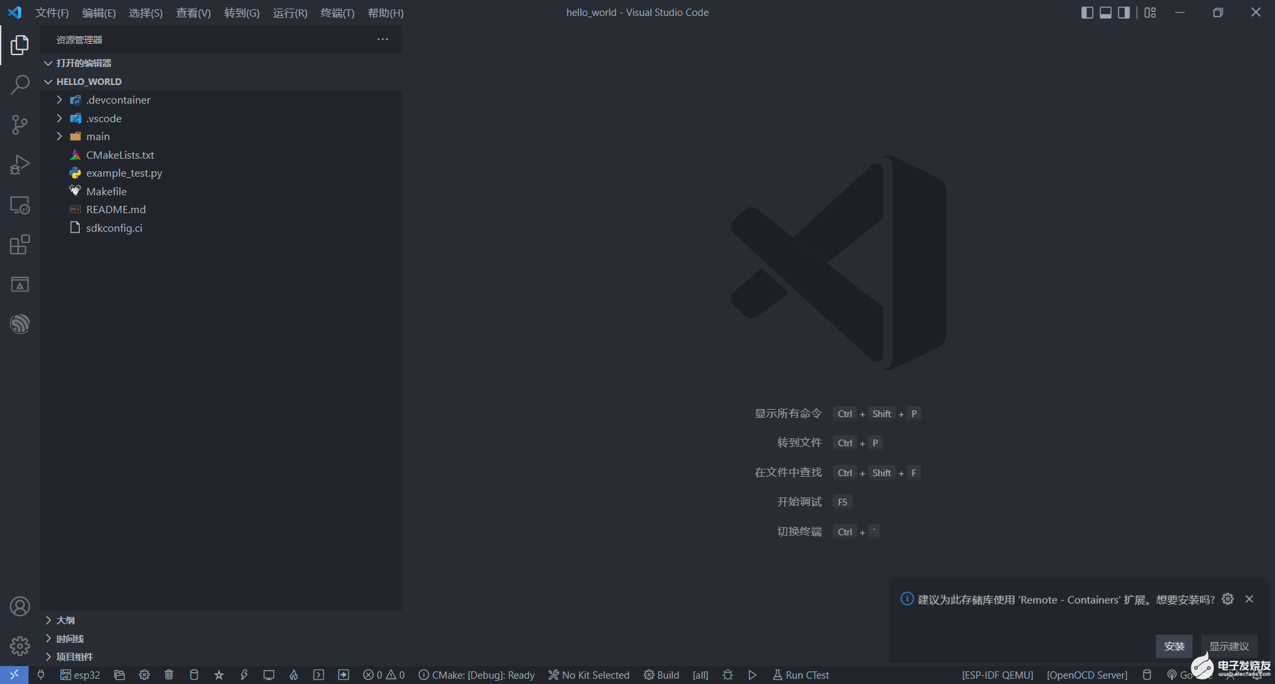This screenshot has height=684, width=1275.
Task: Select flash method star icon
Action: (x=218, y=675)
